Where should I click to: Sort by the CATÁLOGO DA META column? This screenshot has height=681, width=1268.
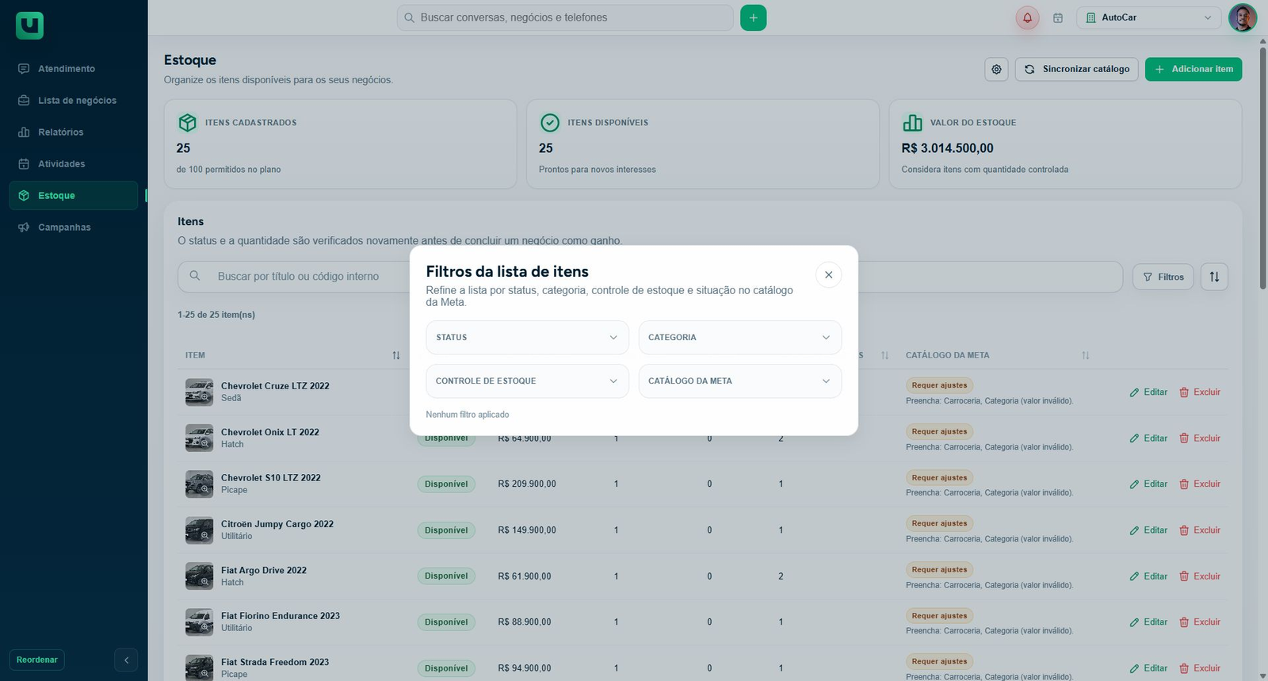pos(1086,355)
